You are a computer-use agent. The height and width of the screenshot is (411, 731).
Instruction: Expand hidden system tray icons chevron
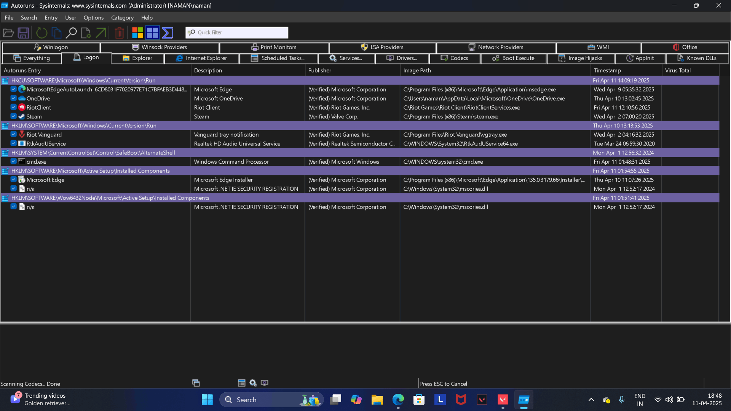591,400
